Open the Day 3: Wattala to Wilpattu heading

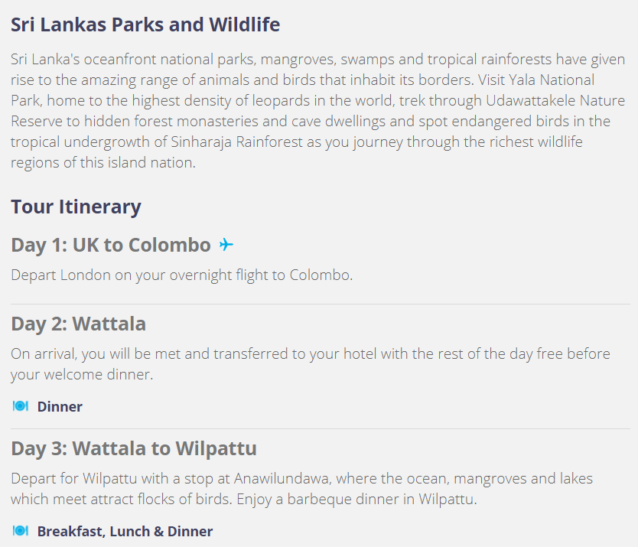(x=134, y=448)
